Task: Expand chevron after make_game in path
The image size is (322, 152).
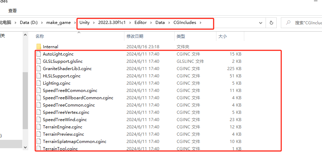Action: [x=75, y=23]
